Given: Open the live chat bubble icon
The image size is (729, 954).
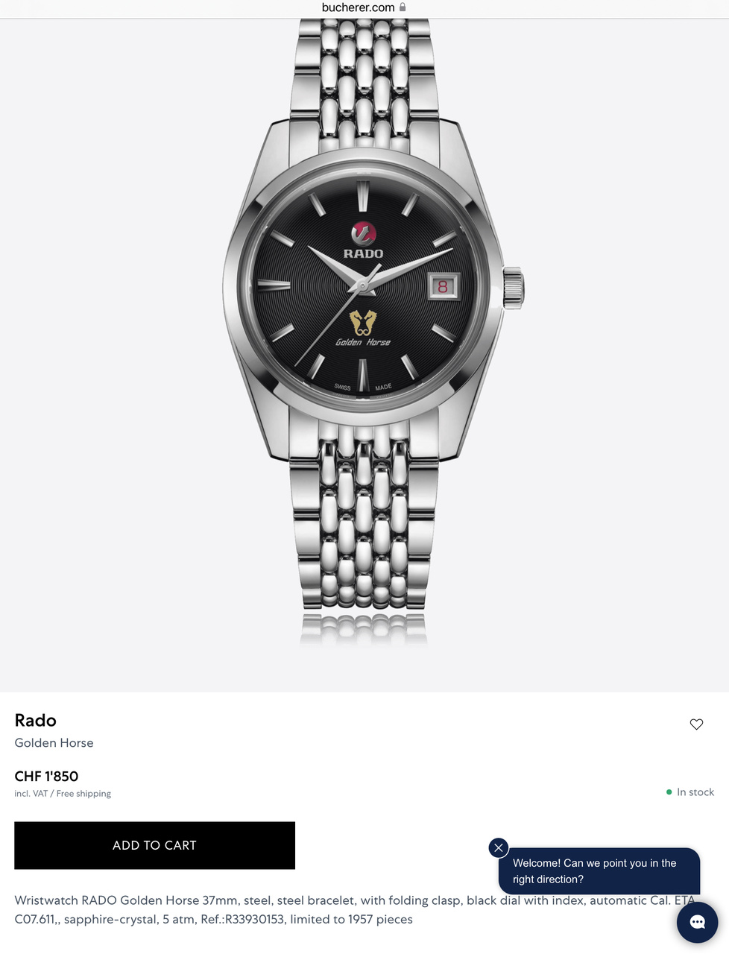Looking at the screenshot, I should [697, 922].
